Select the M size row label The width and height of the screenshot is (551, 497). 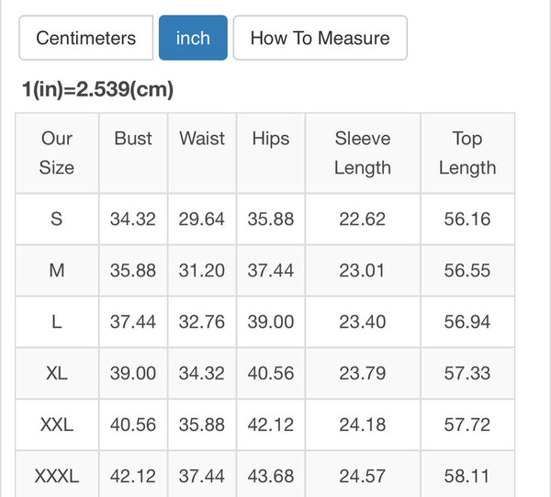tap(57, 270)
